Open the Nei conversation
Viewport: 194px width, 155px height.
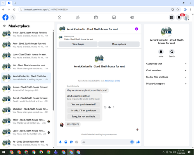point(26,67)
